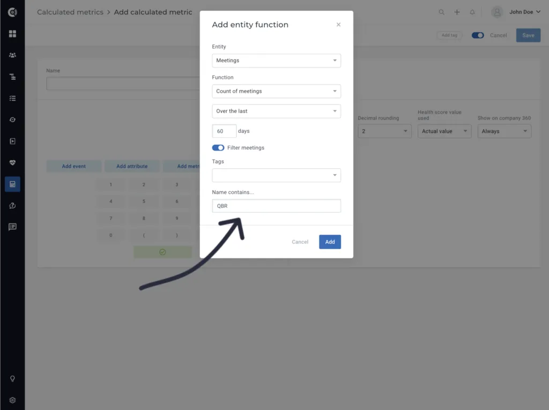Open the checklist tasks icon in sidebar
549x410 pixels.
[12, 99]
